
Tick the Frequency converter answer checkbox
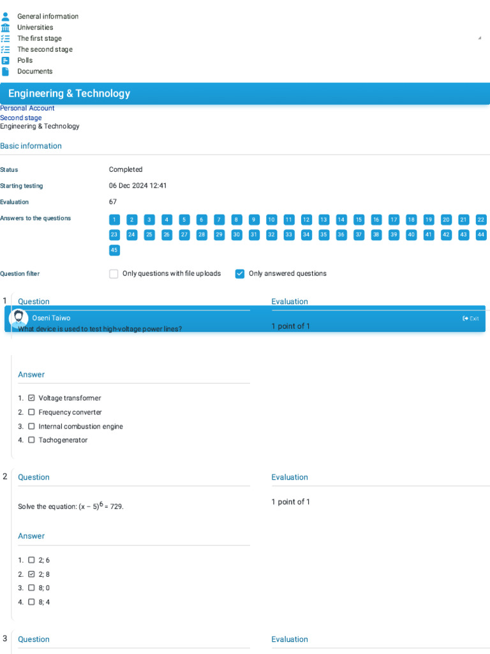click(31, 412)
